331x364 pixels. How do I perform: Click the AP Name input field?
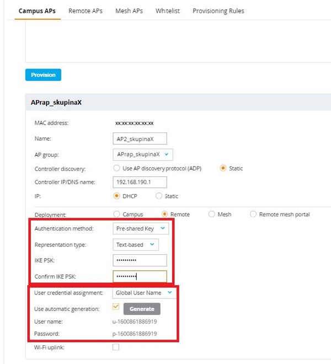click(x=140, y=139)
